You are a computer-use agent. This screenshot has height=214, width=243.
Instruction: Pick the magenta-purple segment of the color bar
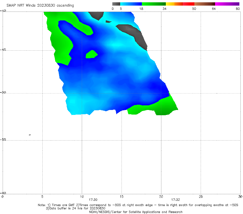tap(227, 4)
